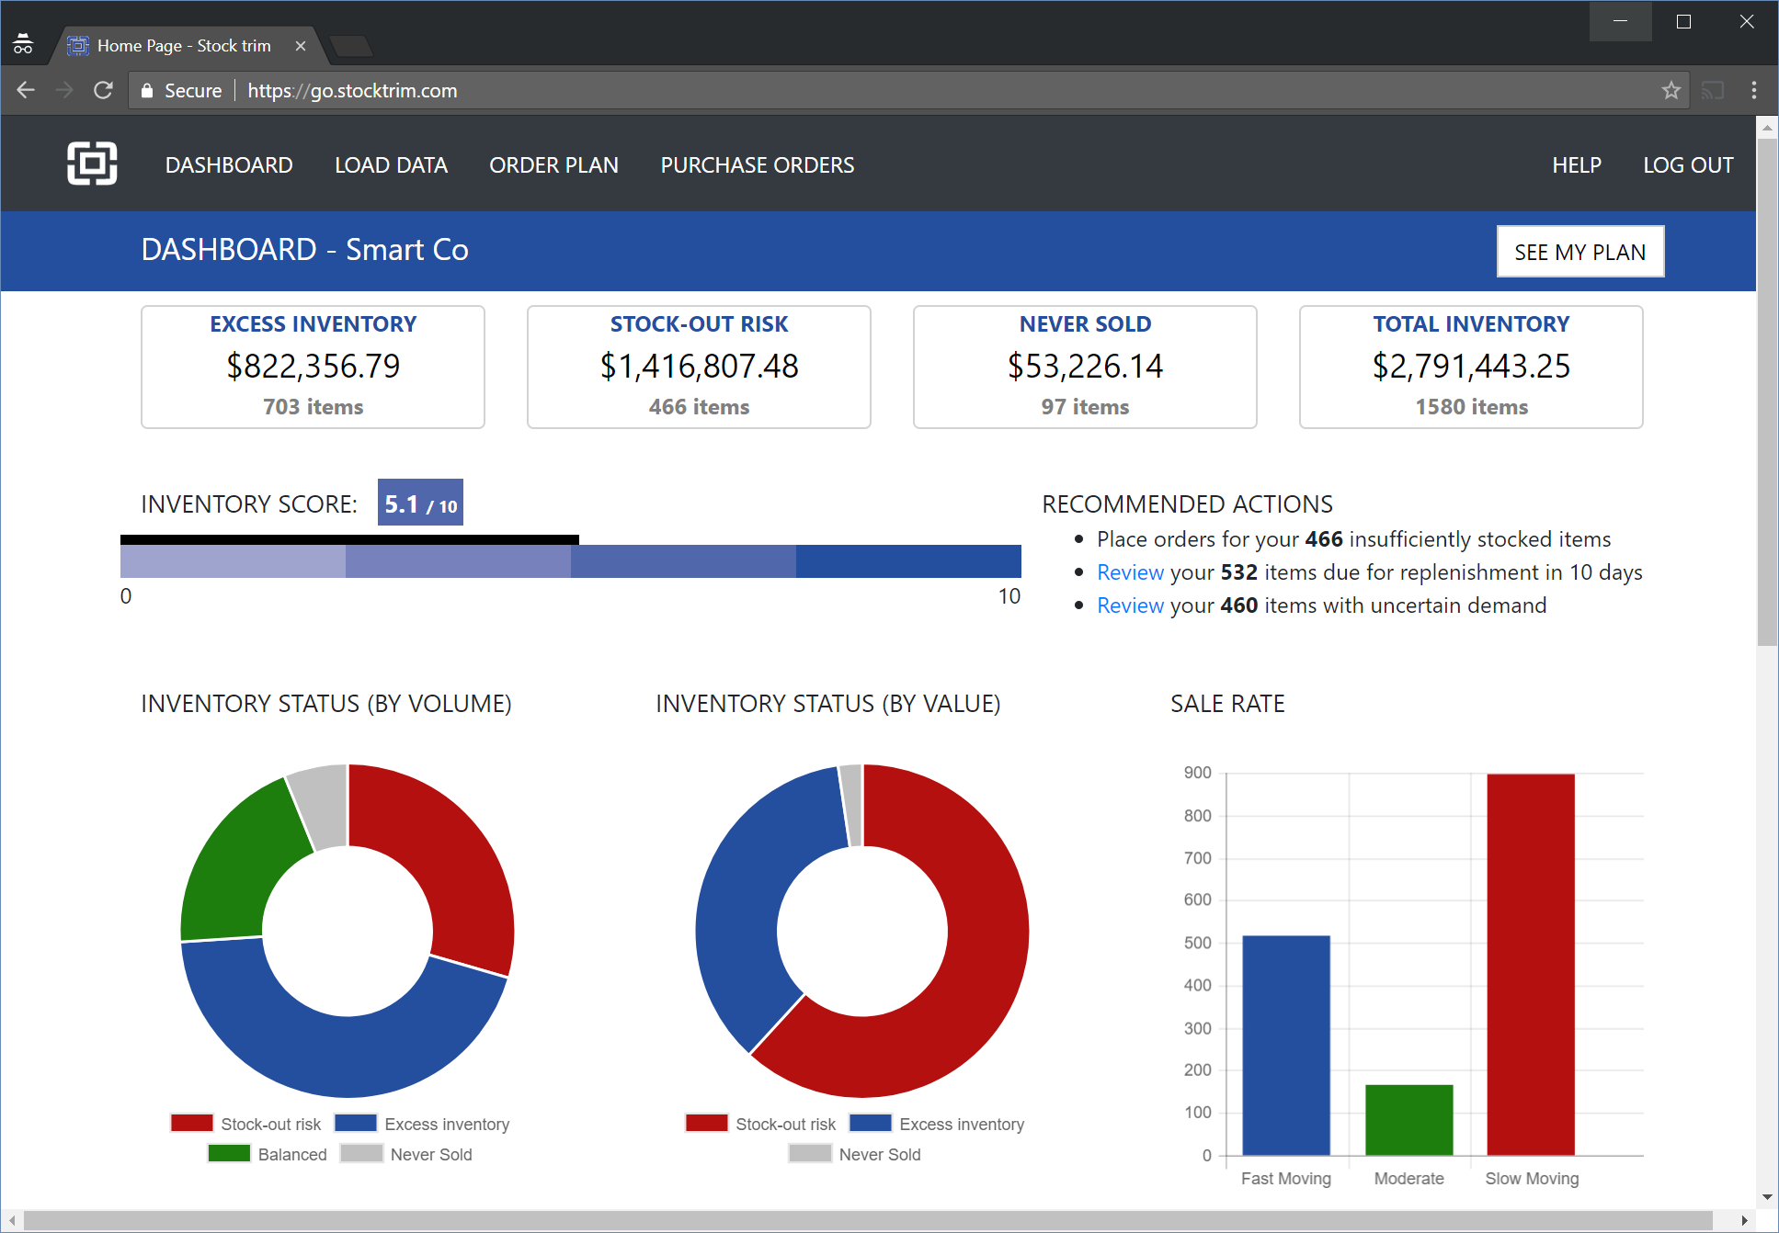Open Chrome three-dot menu
1779x1233 pixels.
point(1753,90)
